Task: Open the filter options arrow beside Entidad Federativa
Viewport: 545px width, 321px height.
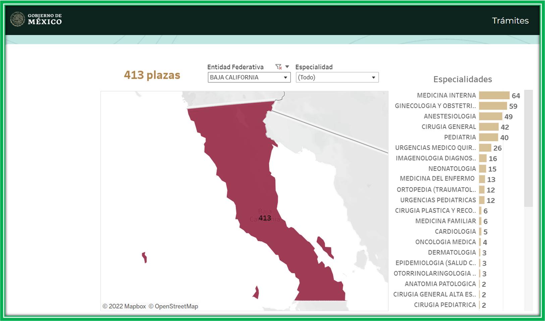Action: [287, 67]
